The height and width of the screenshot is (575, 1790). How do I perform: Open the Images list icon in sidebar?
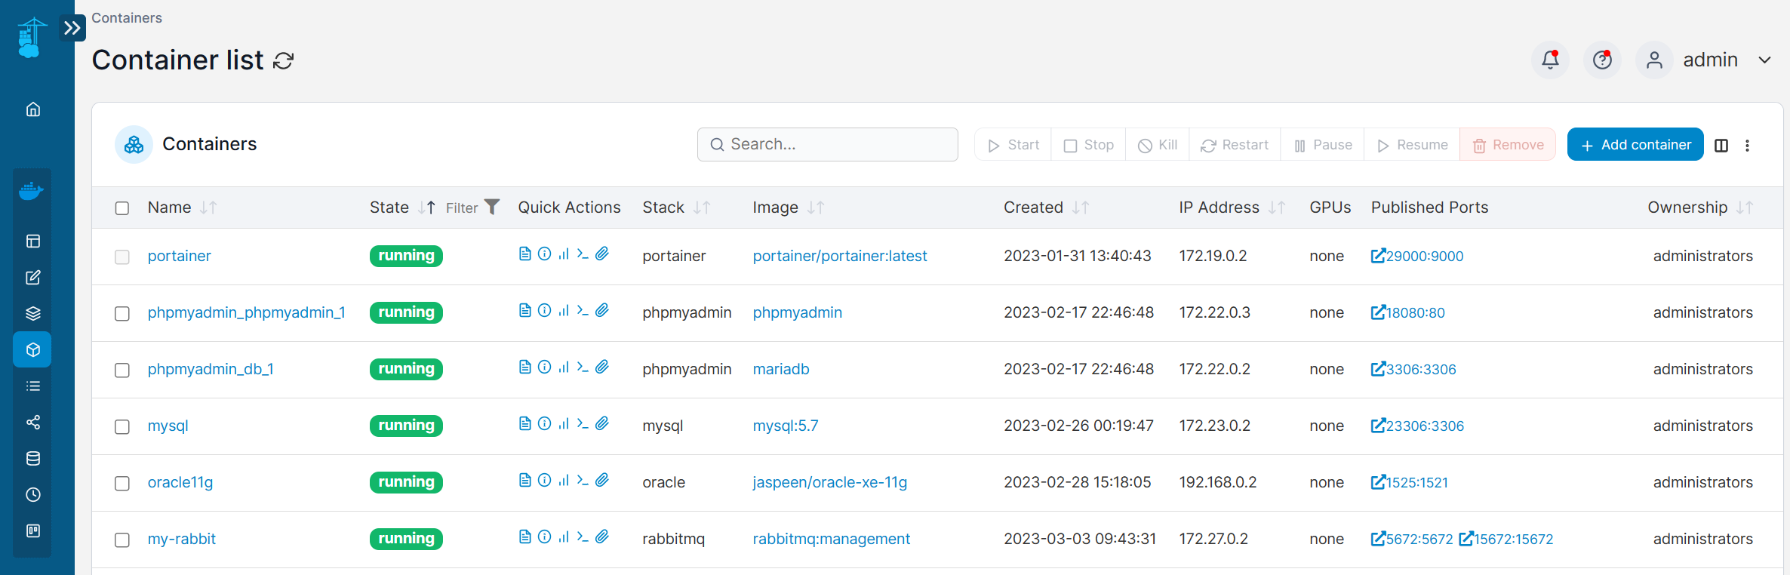32,386
